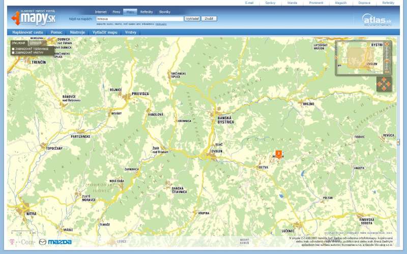Click the Mazda advertisement logo
The width and height of the screenshot is (407, 254).
(x=55, y=242)
